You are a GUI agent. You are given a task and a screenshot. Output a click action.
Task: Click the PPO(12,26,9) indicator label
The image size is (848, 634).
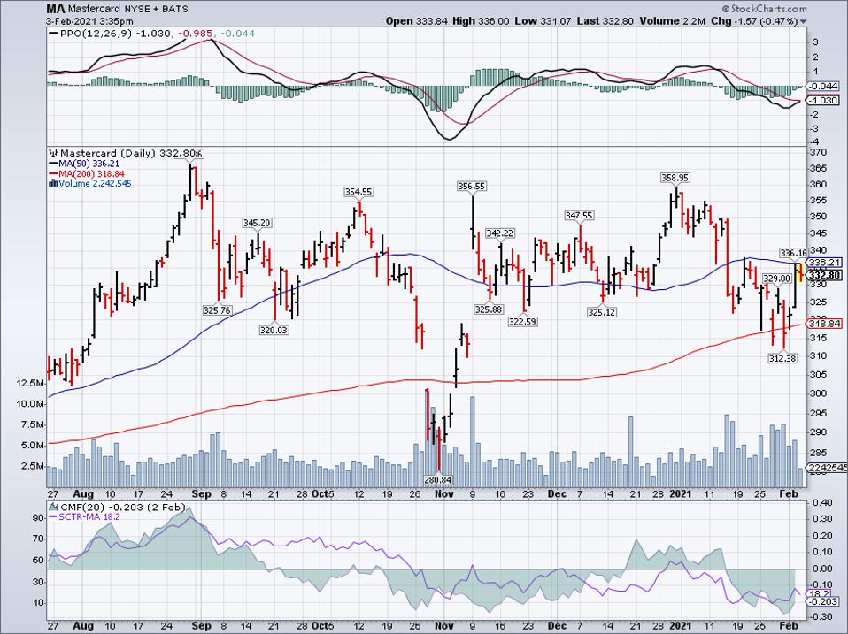pos(96,34)
